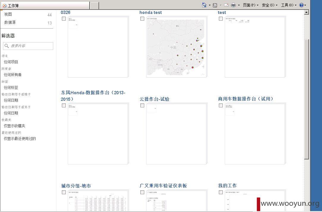Click the 城市分级-地市 table thumbnail
The width and height of the screenshot is (322, 212).
click(x=98, y=201)
